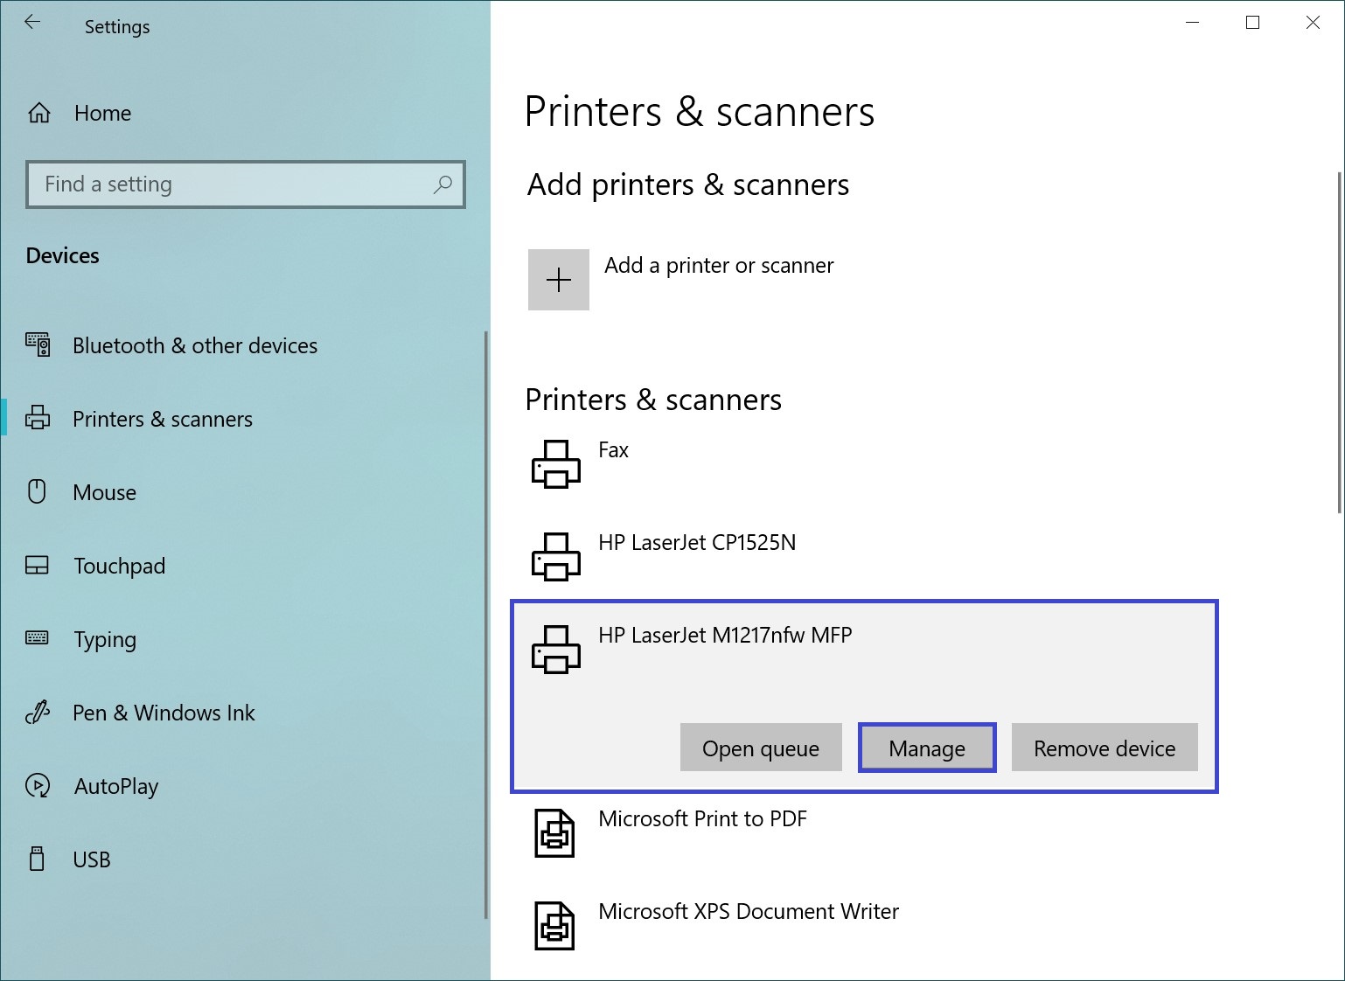This screenshot has height=981, width=1345.
Task: Click the Manage button
Action: [x=927, y=748]
